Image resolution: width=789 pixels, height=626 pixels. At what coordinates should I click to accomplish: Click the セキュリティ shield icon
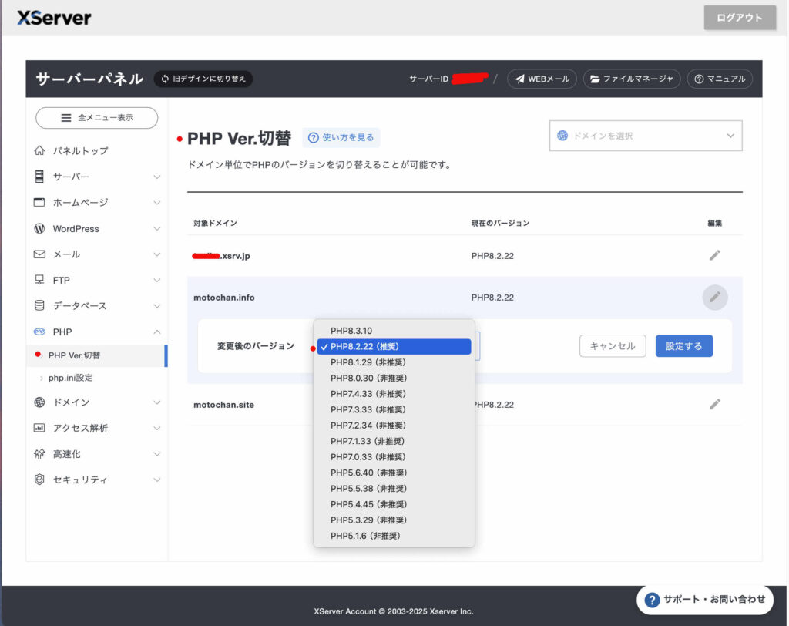39,480
